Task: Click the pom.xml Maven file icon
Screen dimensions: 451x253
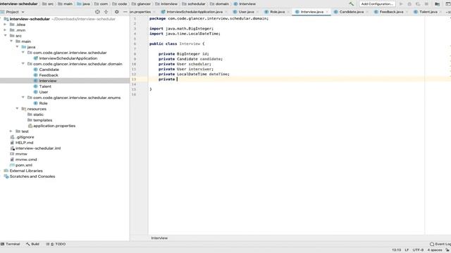Action: tap(12, 165)
